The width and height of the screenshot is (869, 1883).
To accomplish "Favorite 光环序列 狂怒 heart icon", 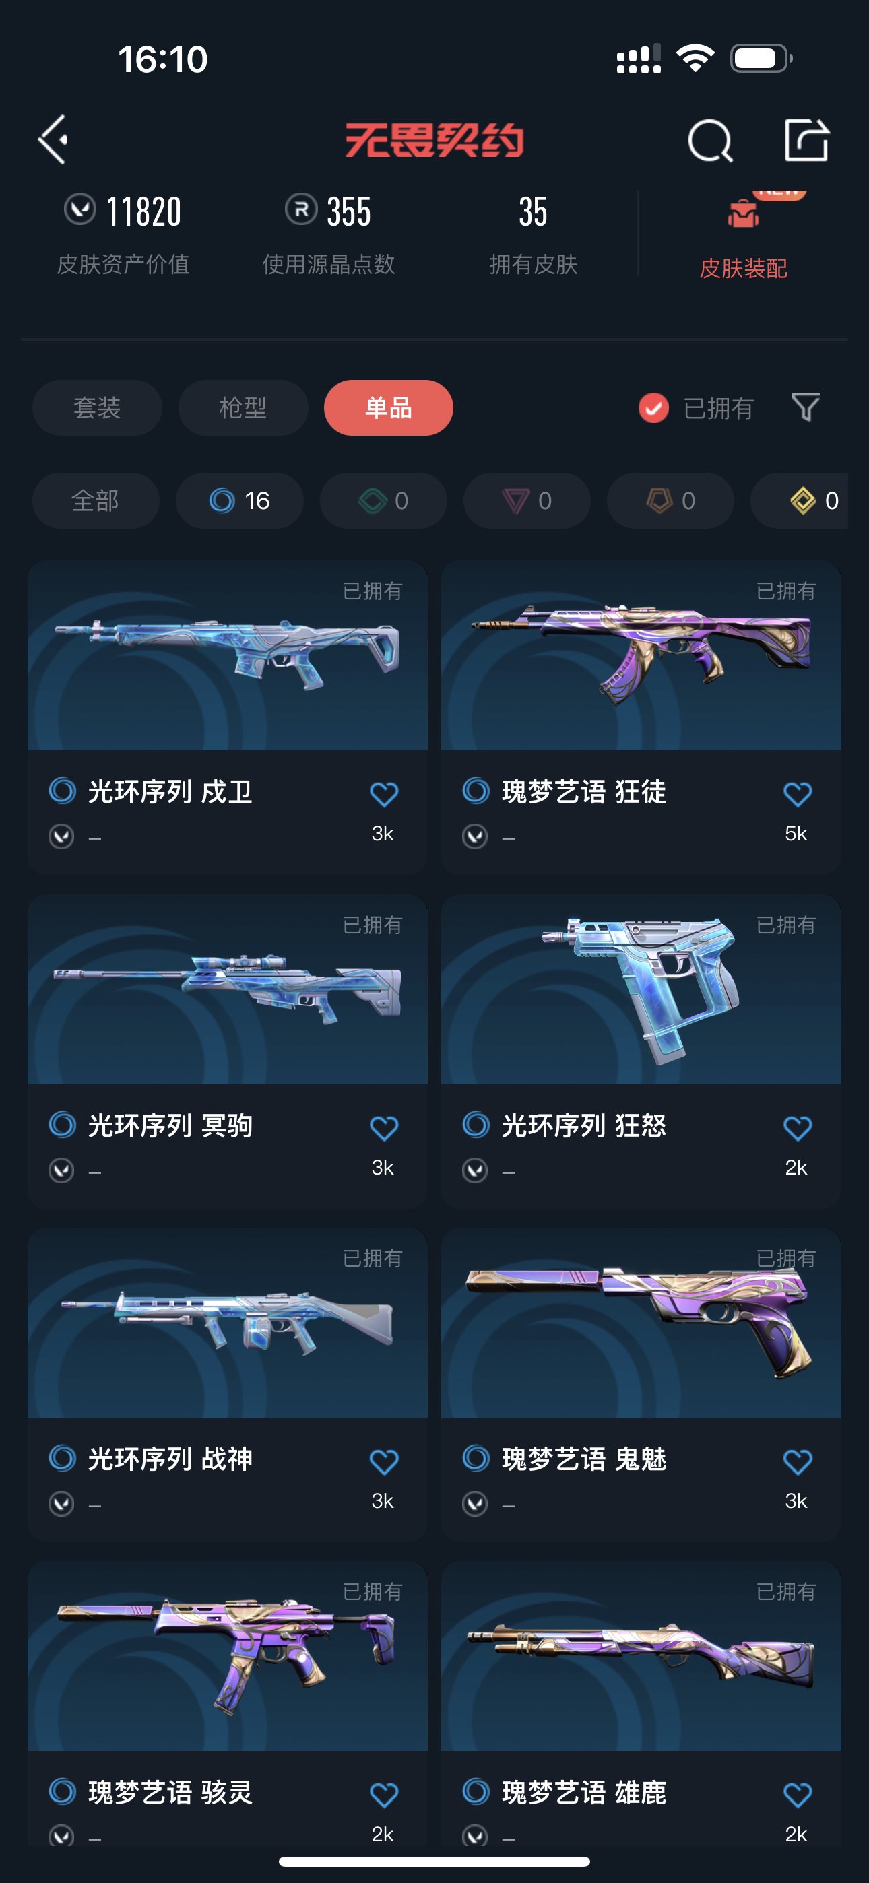I will point(798,1128).
